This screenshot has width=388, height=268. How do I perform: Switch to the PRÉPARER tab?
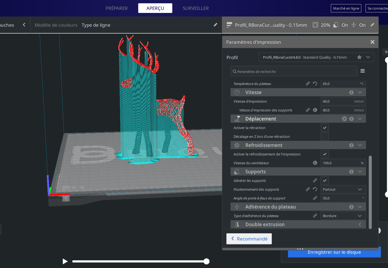117,8
